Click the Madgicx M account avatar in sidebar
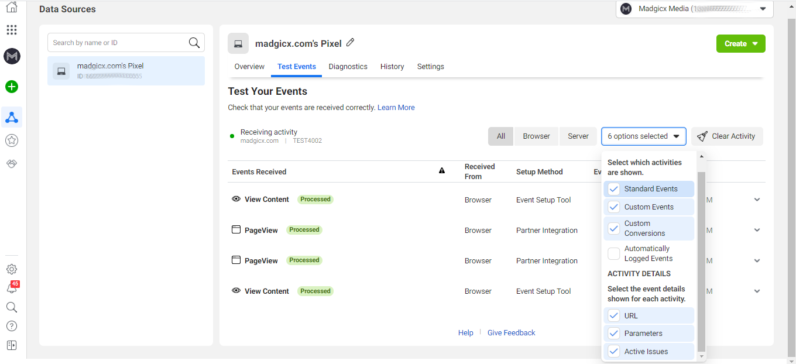This screenshot has width=796, height=364. pyautogui.click(x=12, y=56)
